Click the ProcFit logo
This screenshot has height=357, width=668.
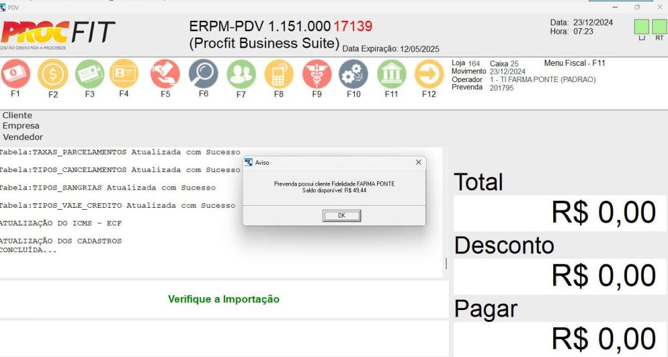point(57,35)
